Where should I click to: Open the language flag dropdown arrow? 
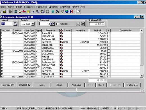(74, 12)
